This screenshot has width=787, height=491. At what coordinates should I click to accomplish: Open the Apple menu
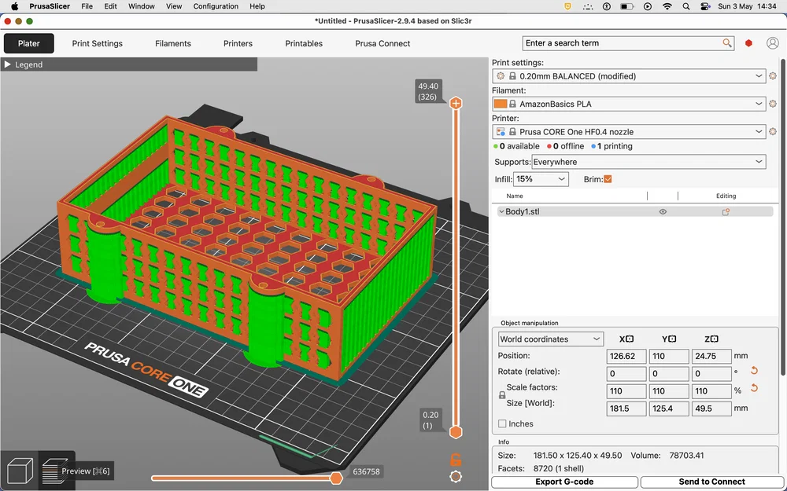pyautogui.click(x=14, y=6)
